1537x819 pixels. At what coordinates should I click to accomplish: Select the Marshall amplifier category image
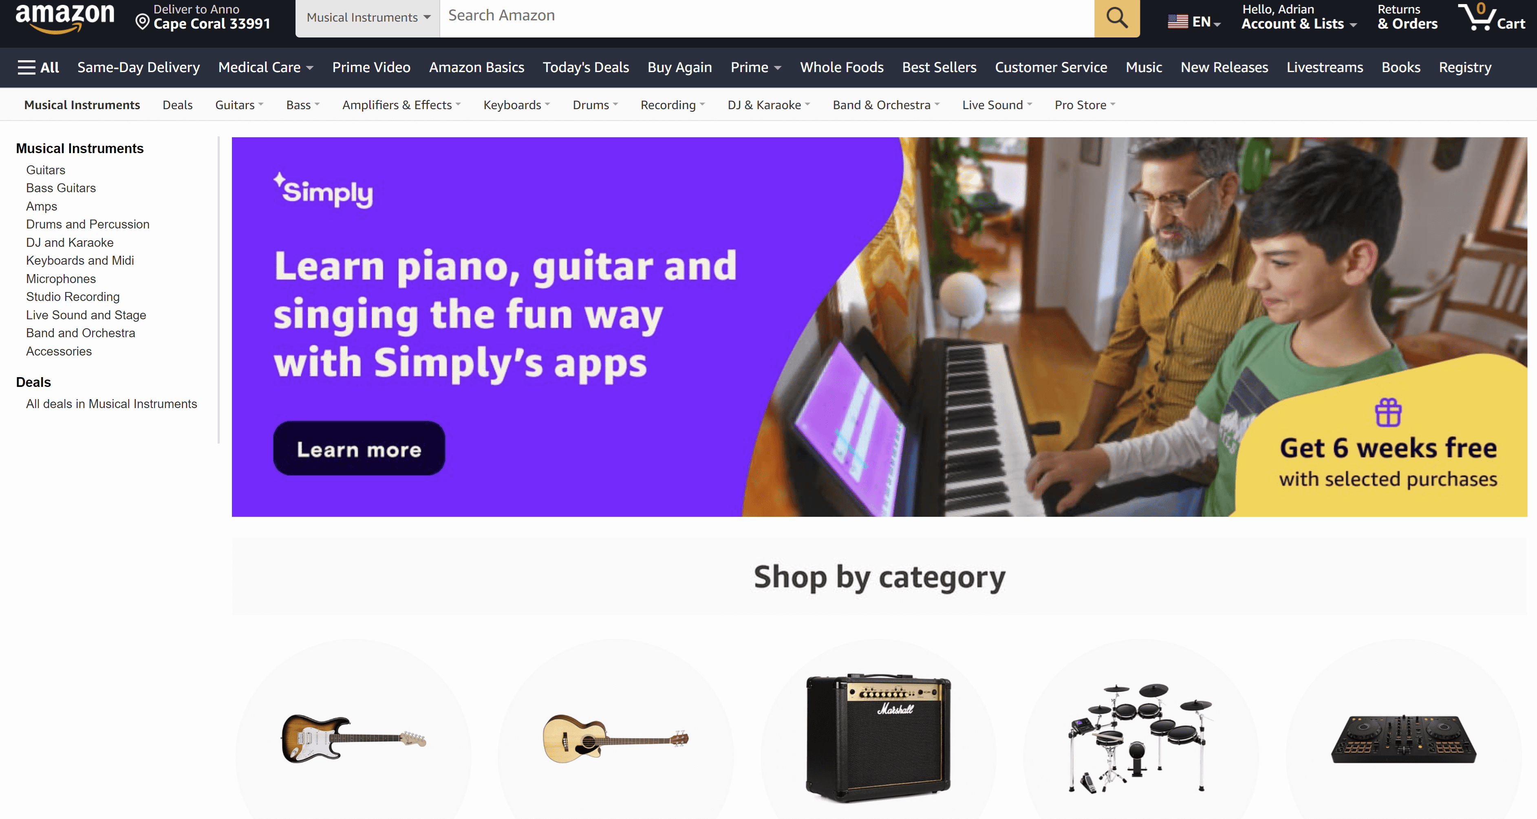[878, 737]
